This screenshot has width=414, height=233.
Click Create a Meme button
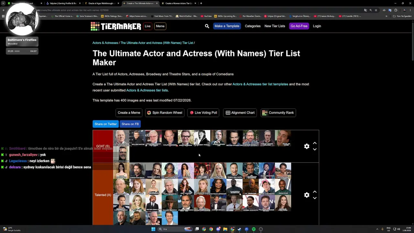pos(129,113)
